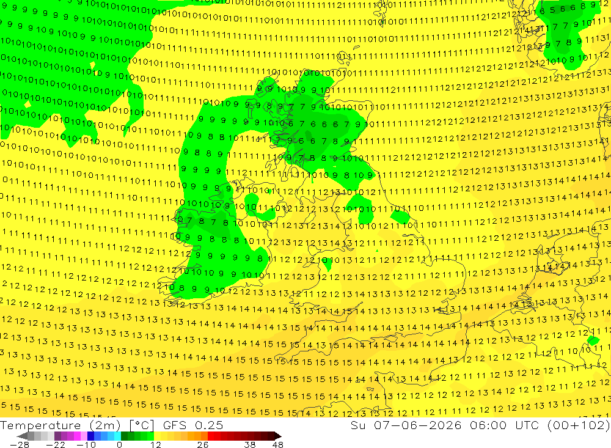Click the yellow segment of the color bar
This screenshot has width=611, height=448.
(157, 436)
